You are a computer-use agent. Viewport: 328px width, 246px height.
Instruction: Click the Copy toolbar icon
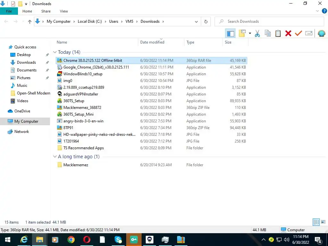(x=267, y=33)
